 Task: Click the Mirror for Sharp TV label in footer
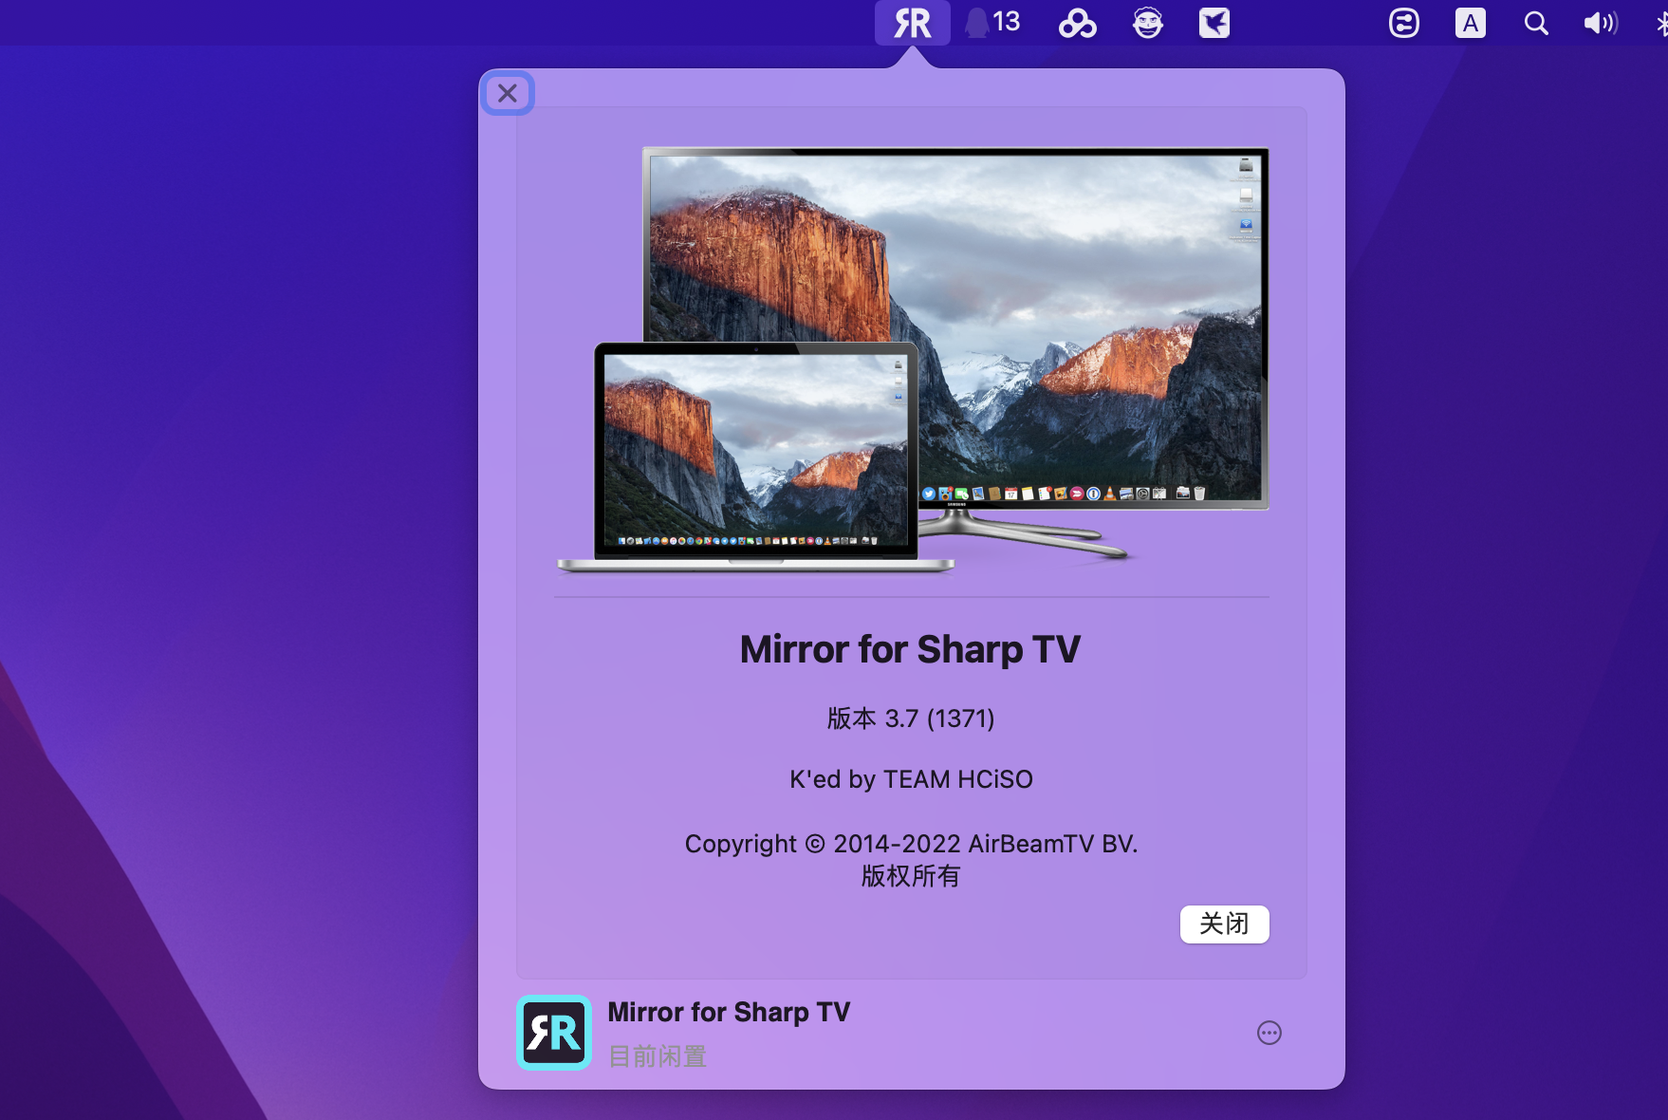(729, 1012)
